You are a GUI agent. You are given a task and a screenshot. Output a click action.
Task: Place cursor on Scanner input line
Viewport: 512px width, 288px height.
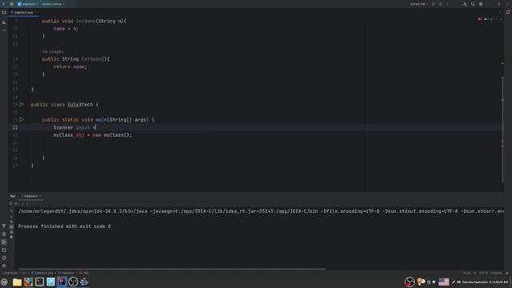coord(74,127)
